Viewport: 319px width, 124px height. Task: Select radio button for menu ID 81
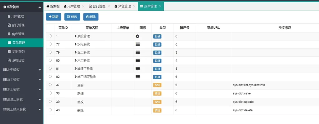click(50, 68)
